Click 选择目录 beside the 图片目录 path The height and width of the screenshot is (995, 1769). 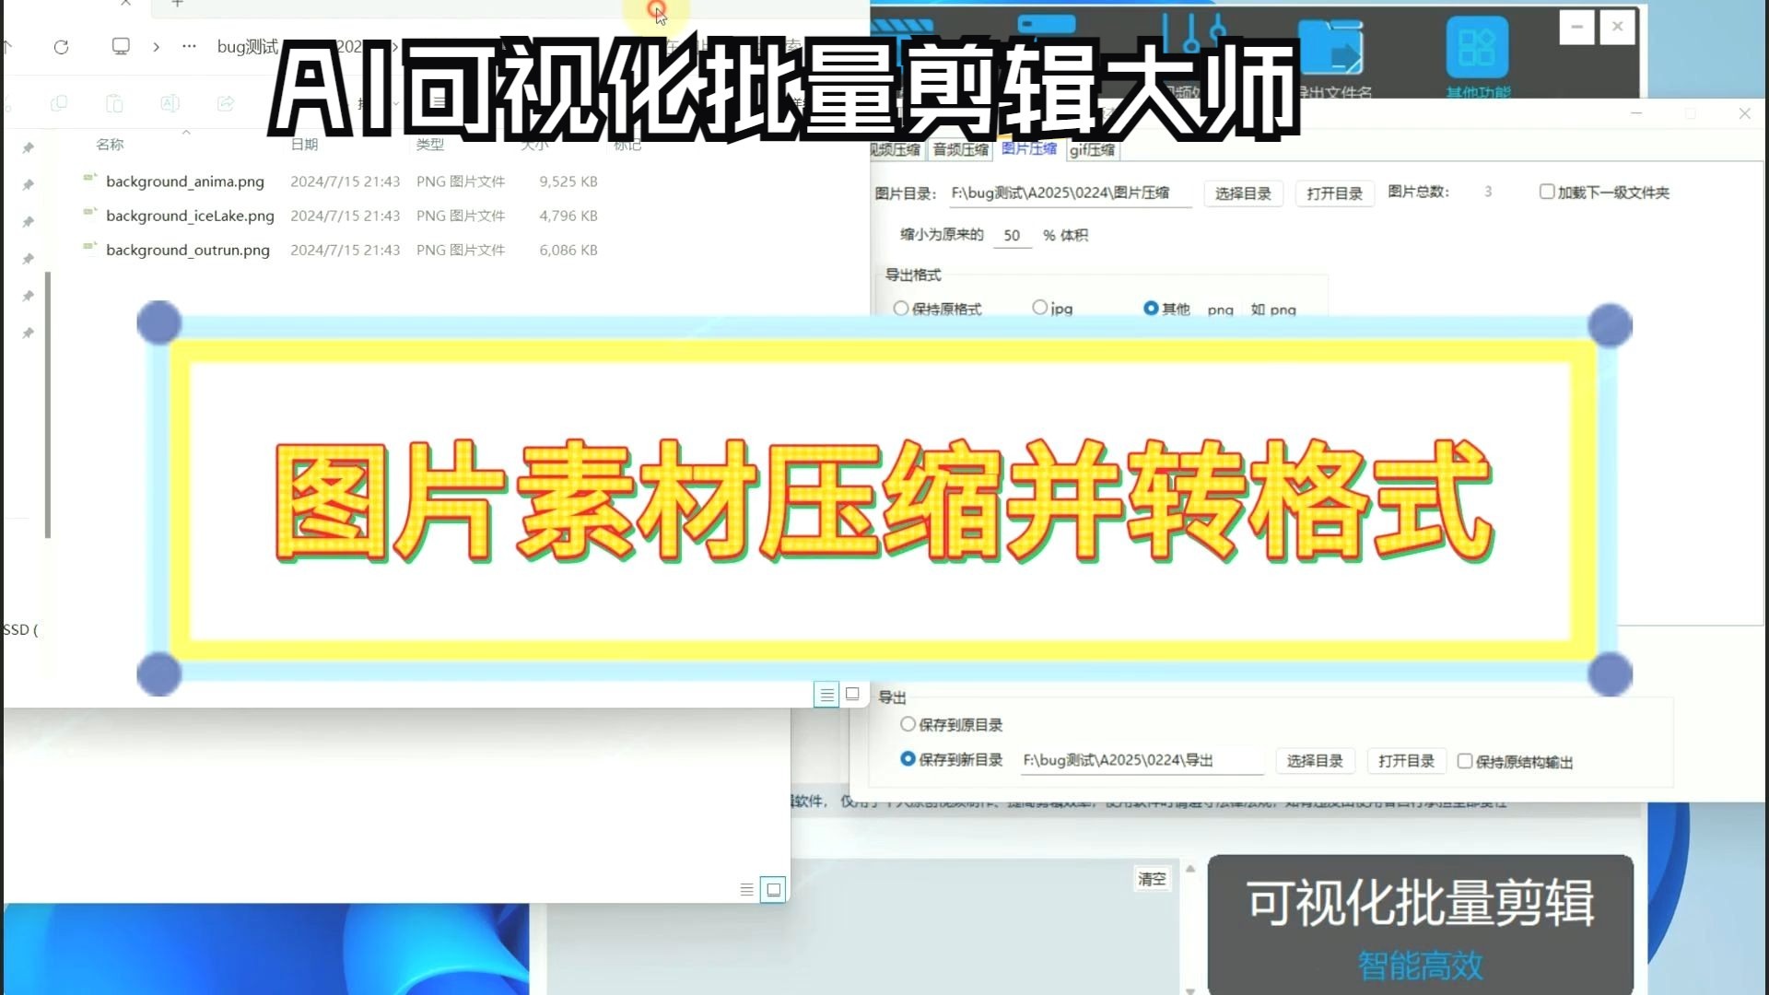click(x=1243, y=193)
